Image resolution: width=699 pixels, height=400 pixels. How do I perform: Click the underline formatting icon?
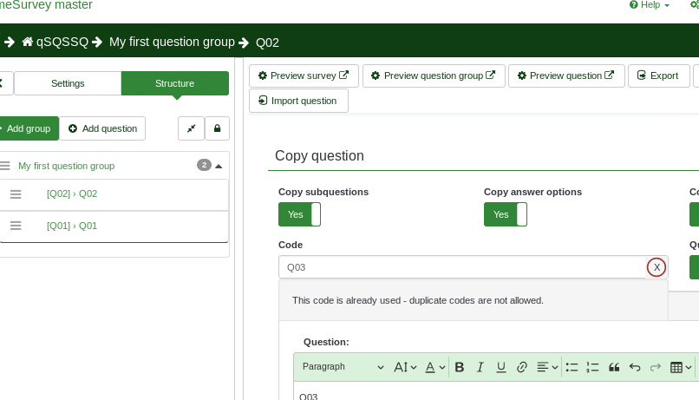click(501, 367)
